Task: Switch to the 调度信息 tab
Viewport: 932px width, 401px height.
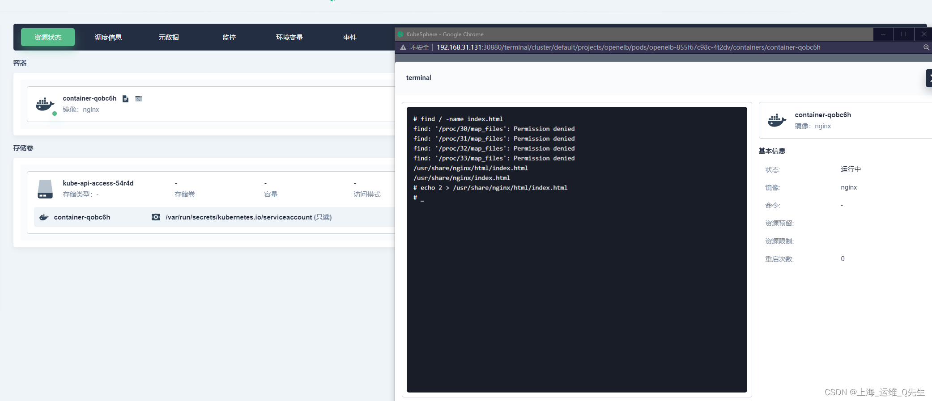Action: (x=108, y=37)
